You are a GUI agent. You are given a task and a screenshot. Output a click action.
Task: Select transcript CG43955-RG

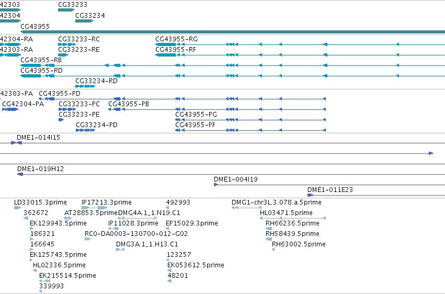pos(300,44)
